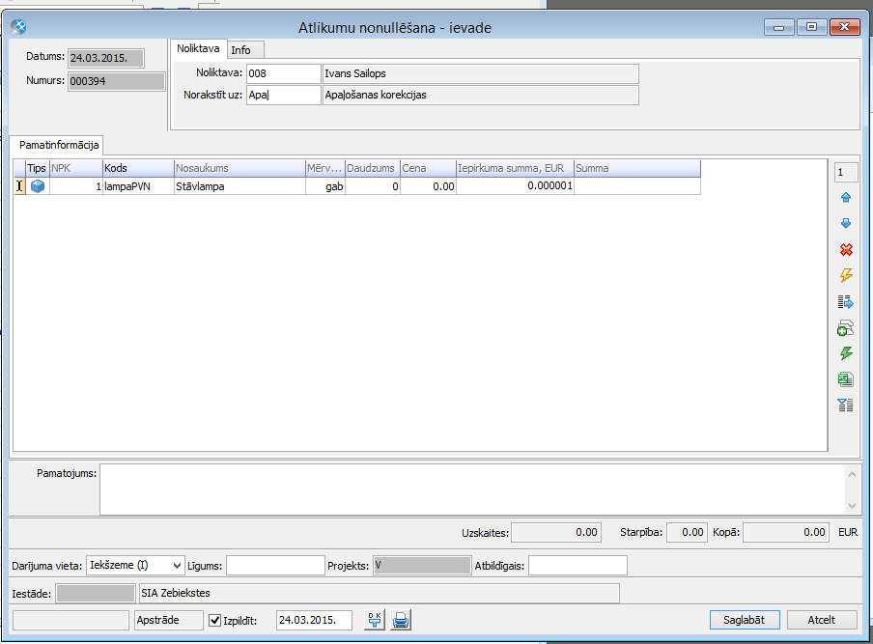The width and height of the screenshot is (873, 644).
Task: Click the add-item green plus icon
Action: pos(846,328)
